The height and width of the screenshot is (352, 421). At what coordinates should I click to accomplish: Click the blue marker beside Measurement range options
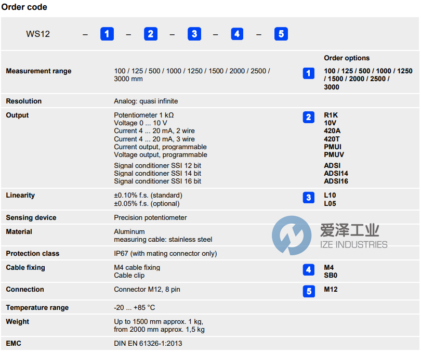[x=308, y=73]
